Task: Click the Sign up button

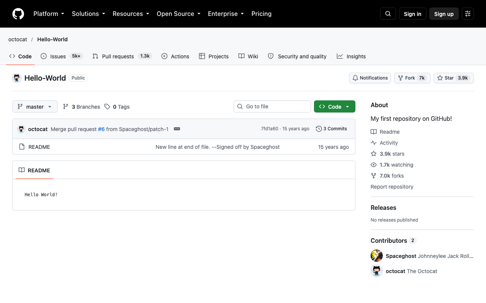Action: coord(444,14)
